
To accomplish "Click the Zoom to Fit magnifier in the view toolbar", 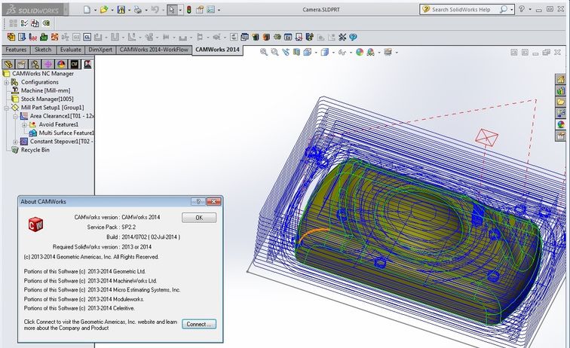I will (264, 52).
